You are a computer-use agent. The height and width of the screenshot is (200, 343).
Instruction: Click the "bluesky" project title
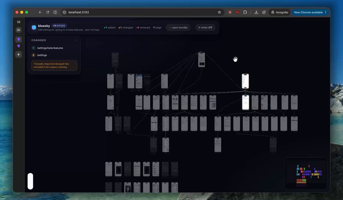pos(44,26)
